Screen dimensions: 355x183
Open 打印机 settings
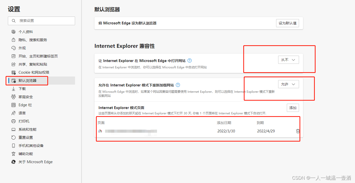pos(41,121)
